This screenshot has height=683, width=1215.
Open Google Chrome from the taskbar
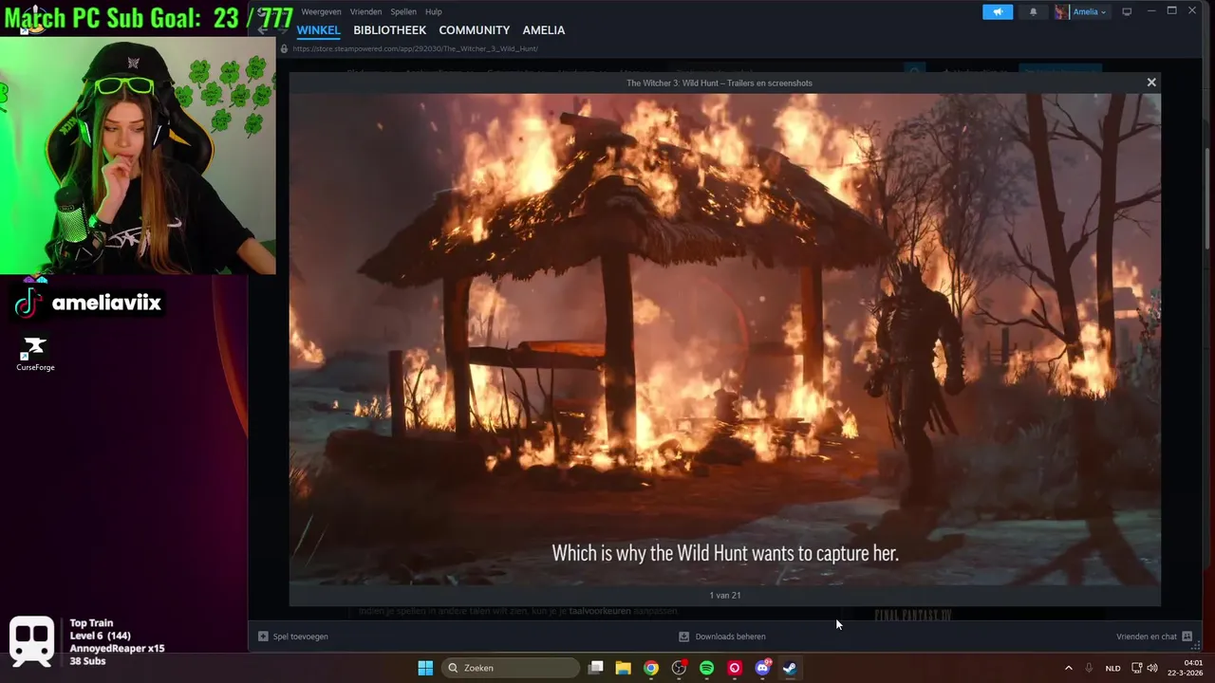click(651, 668)
